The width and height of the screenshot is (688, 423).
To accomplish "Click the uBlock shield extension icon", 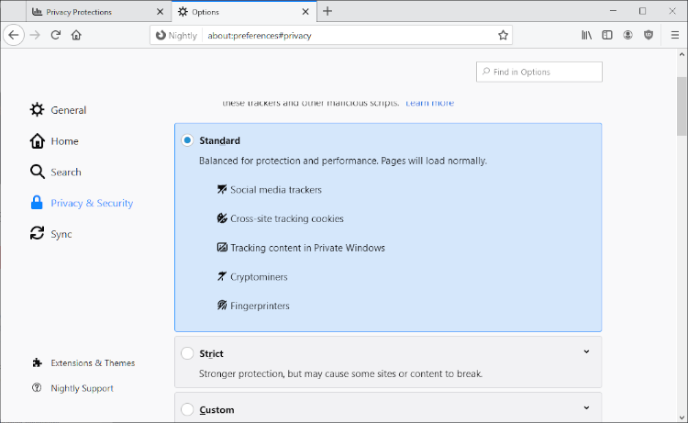I will (x=649, y=35).
